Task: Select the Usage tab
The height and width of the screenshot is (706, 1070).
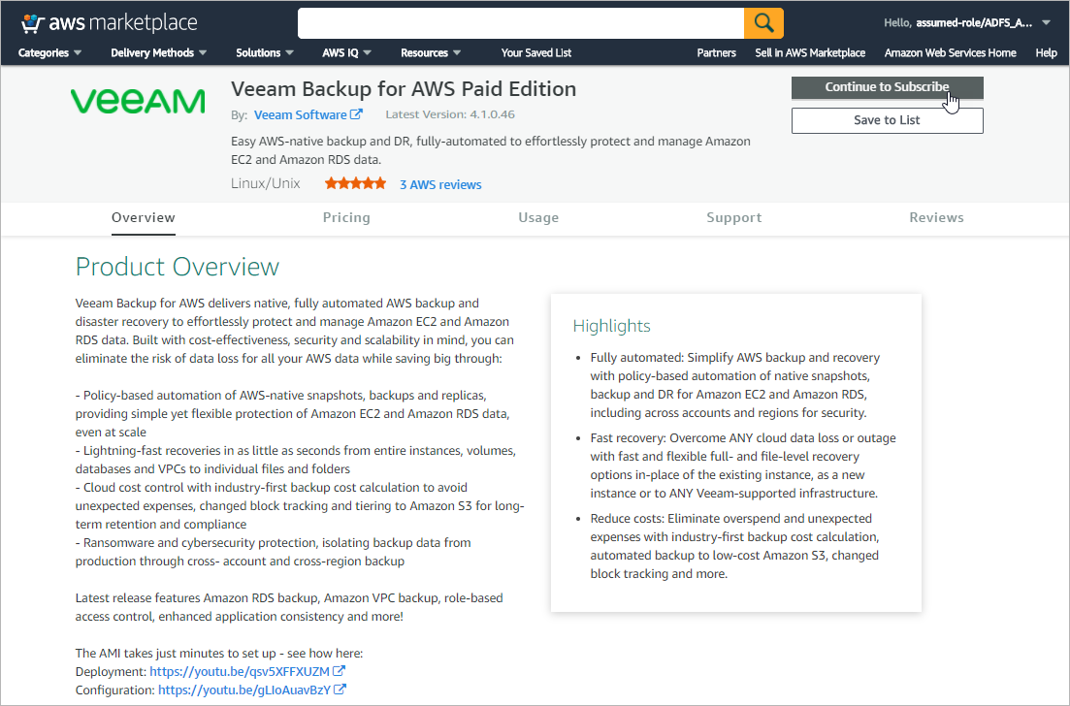Action: point(538,217)
